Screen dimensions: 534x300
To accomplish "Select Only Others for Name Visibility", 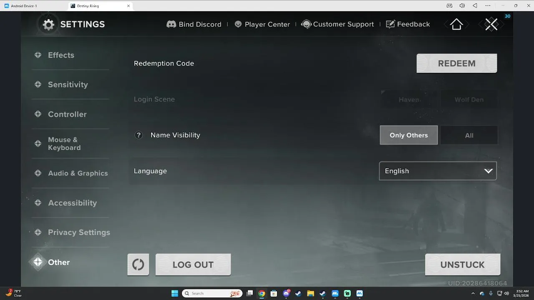I will click(409, 135).
